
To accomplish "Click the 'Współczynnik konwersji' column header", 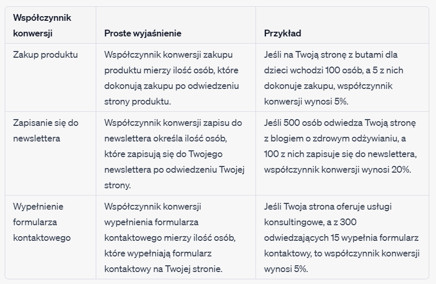I will [x=42, y=25].
